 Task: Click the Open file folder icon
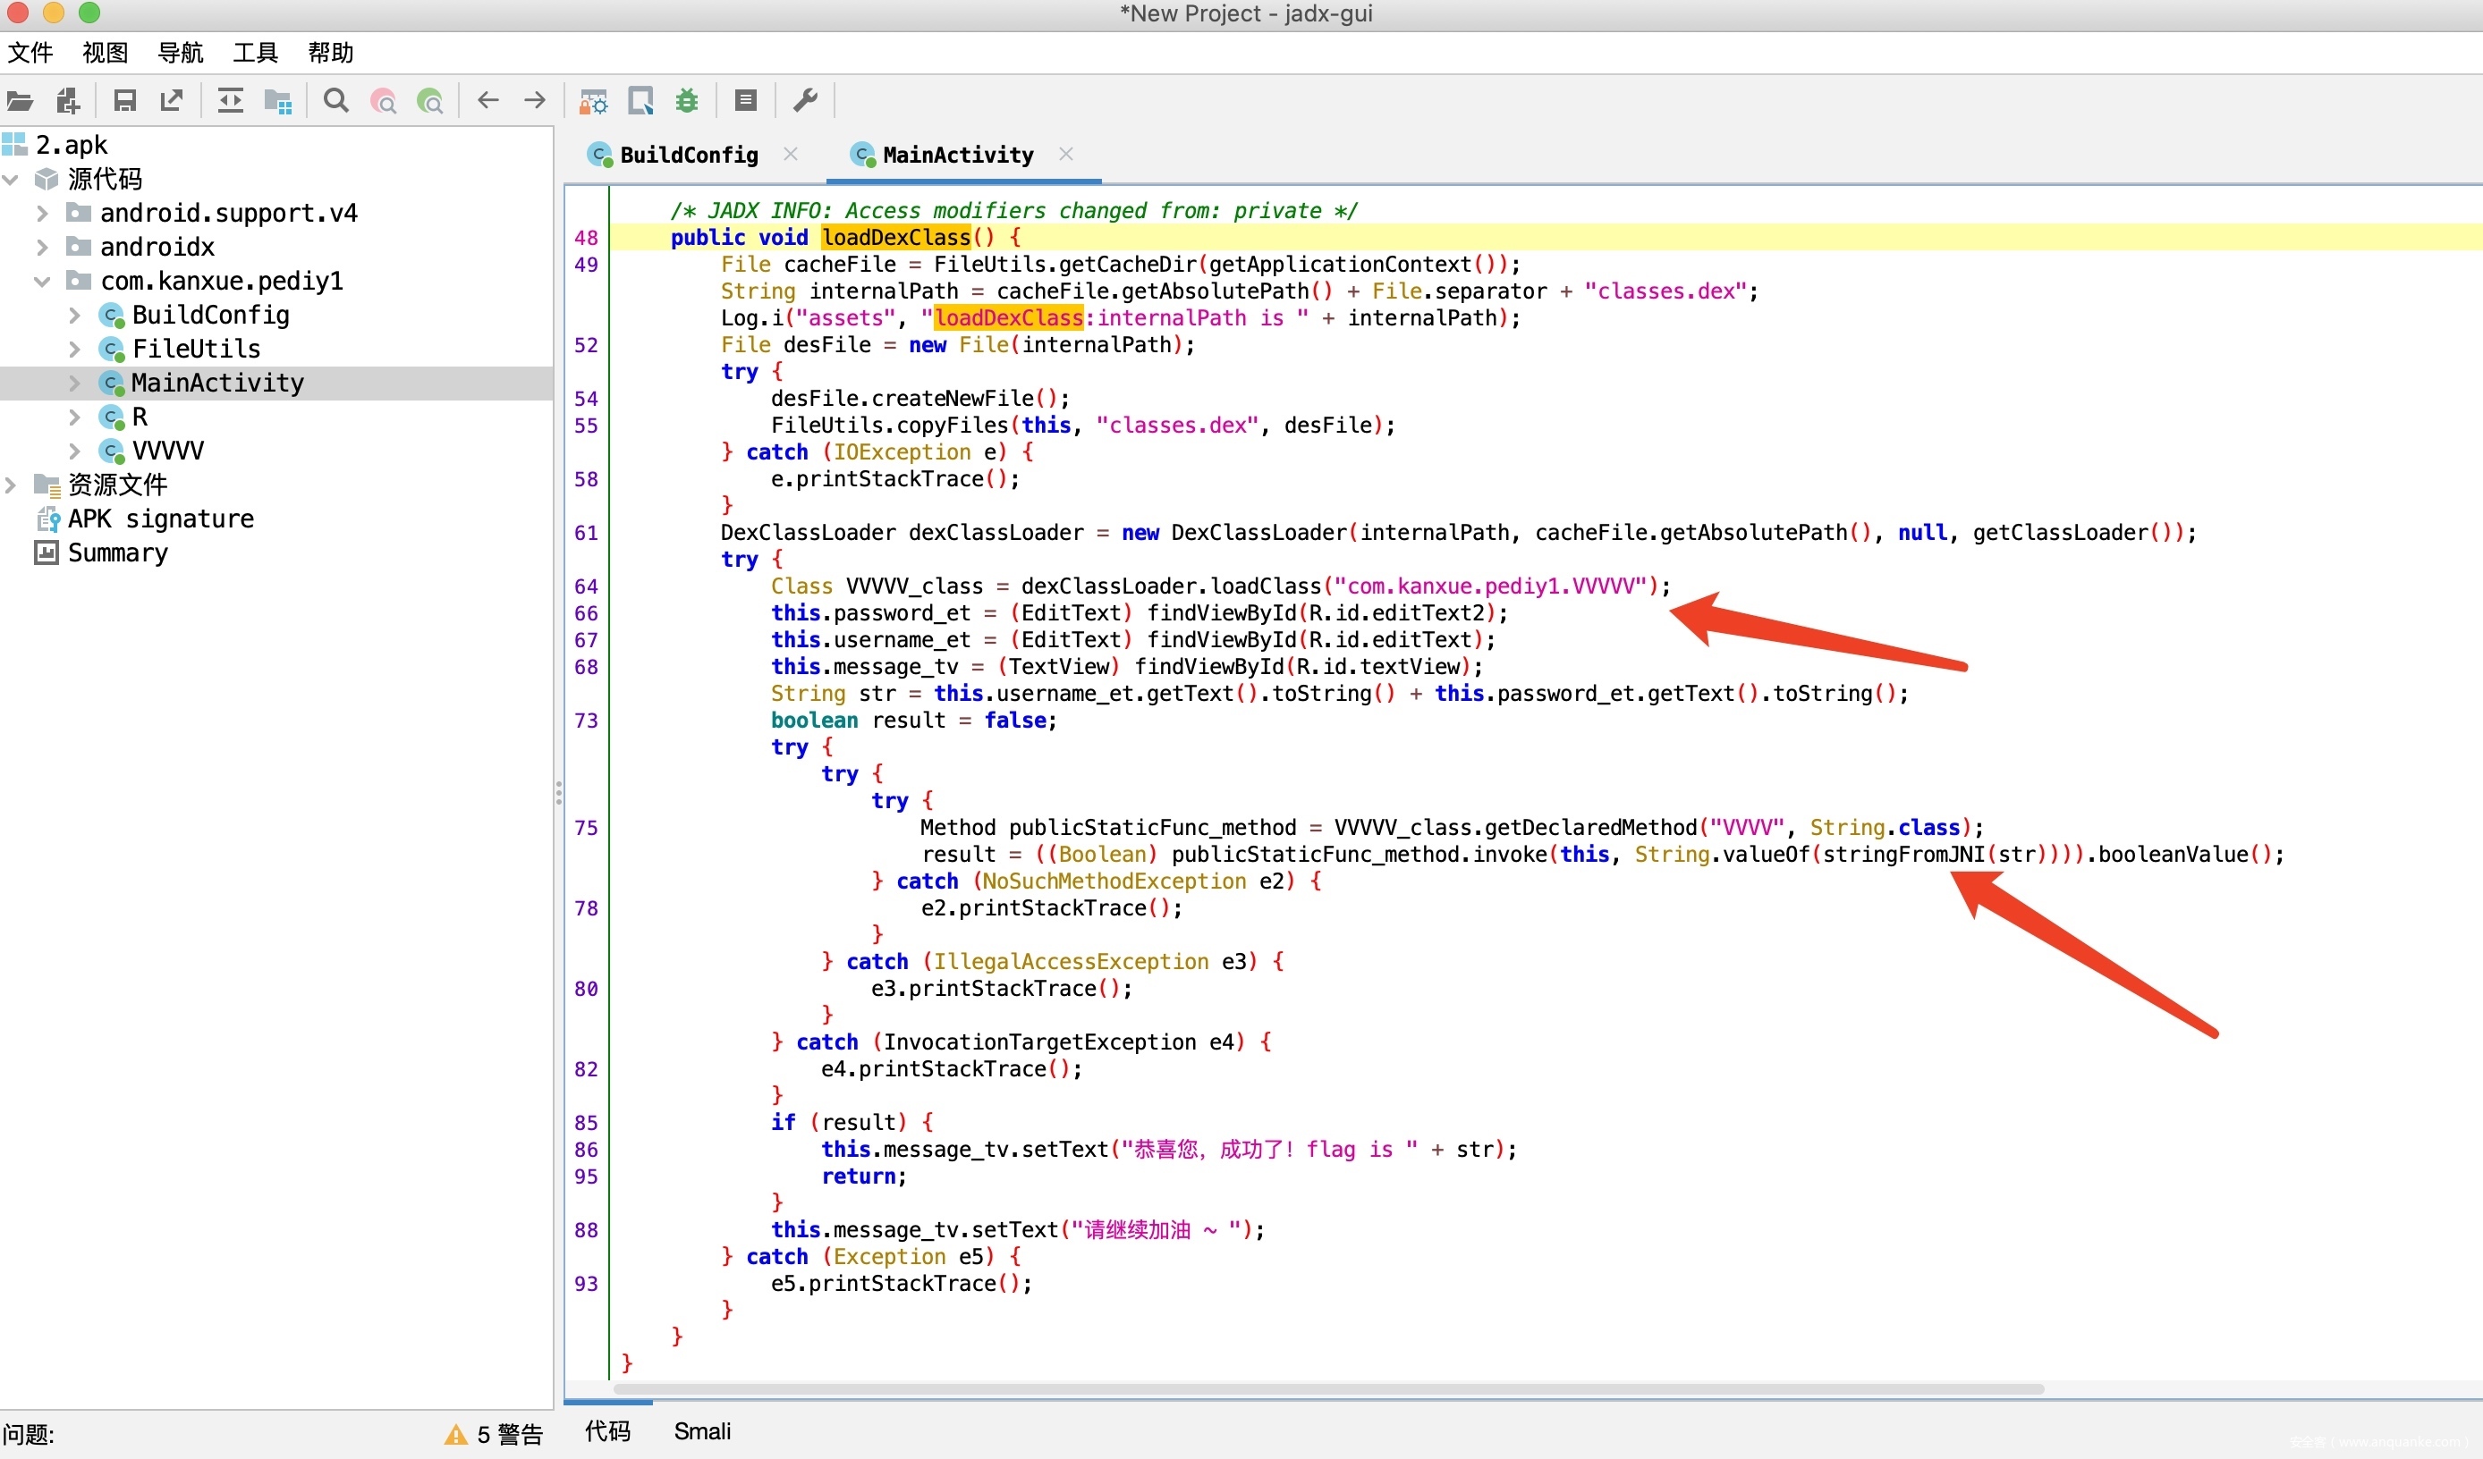pyautogui.click(x=20, y=100)
